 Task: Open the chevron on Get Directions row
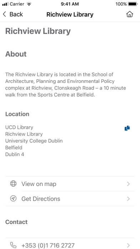pyautogui.click(x=129, y=199)
